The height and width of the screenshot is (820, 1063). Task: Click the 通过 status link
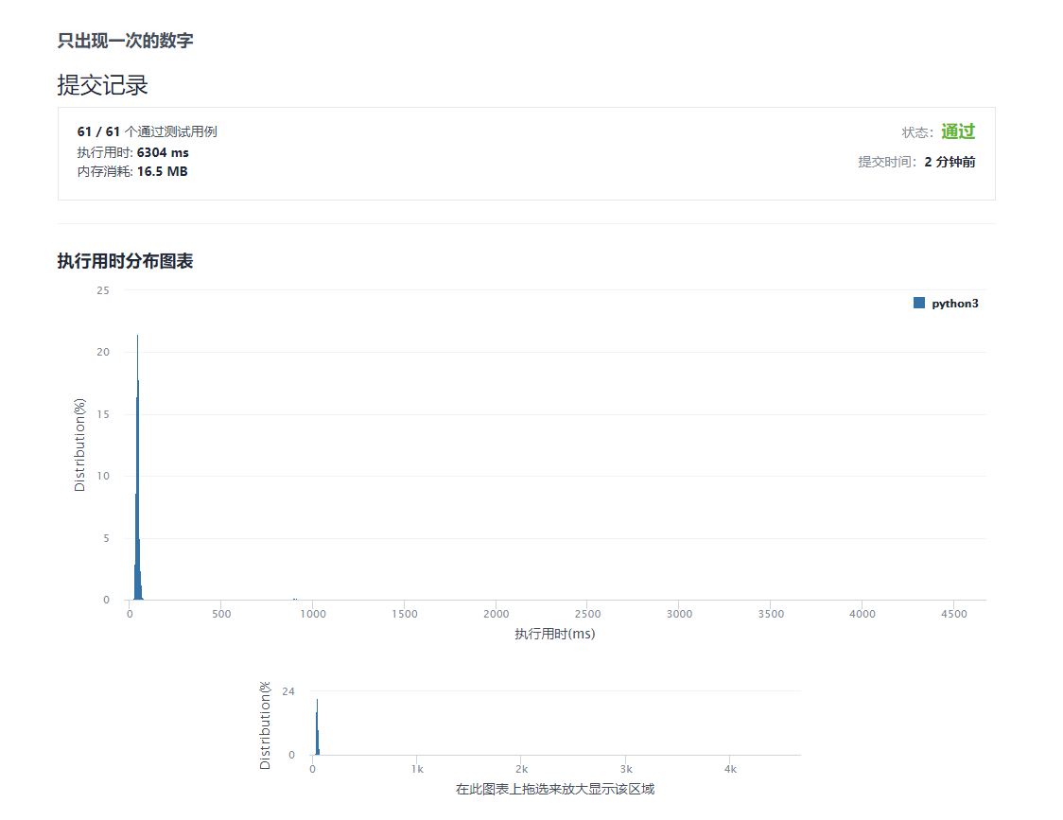(958, 131)
